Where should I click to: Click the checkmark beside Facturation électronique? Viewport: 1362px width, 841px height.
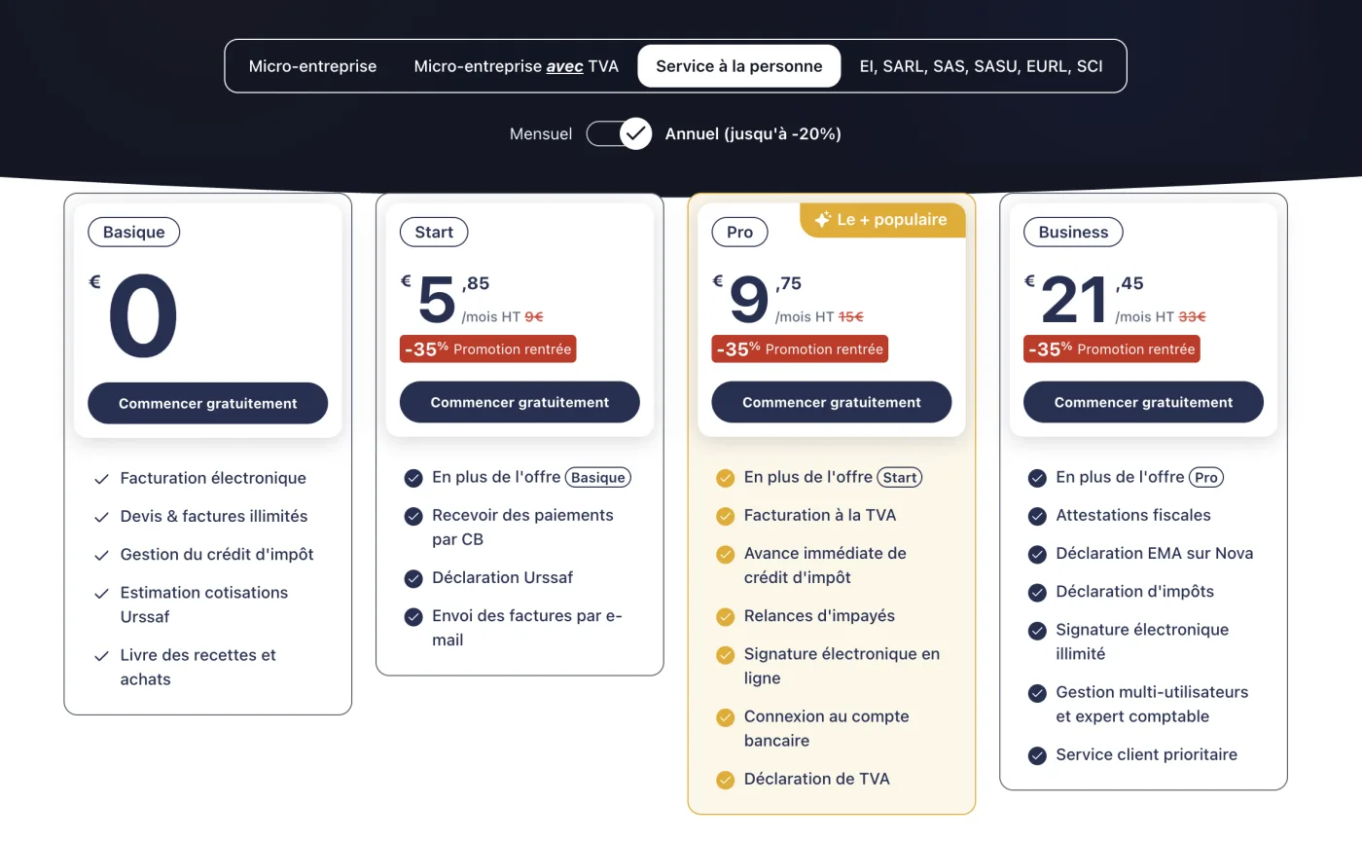101,479
